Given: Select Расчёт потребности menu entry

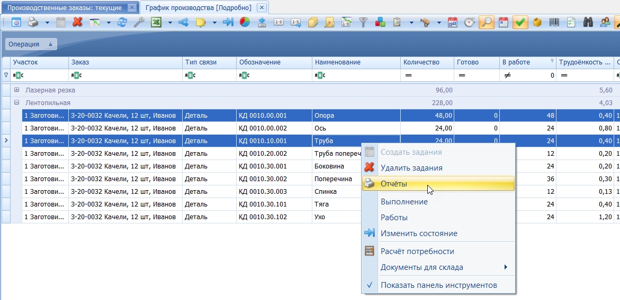Looking at the screenshot, I should 438,251.
